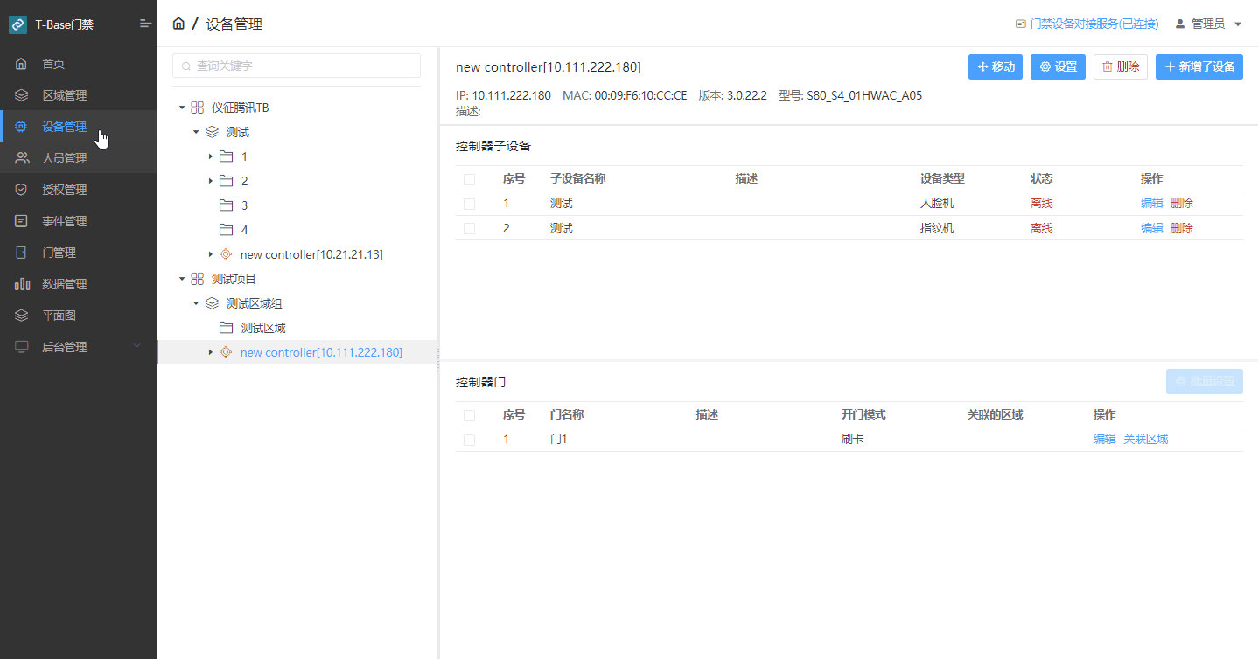Click the 设置 button
Screen dimensions: 1258x659
point(1059,67)
